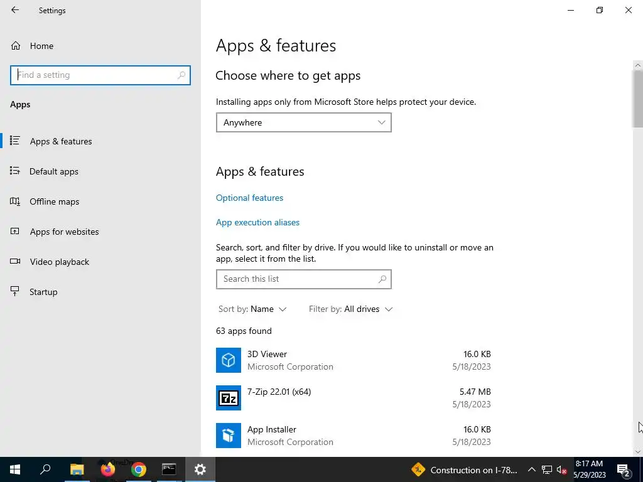The height and width of the screenshot is (482, 643).
Task: Open the Anywhere app source dropdown
Action: [303, 122]
